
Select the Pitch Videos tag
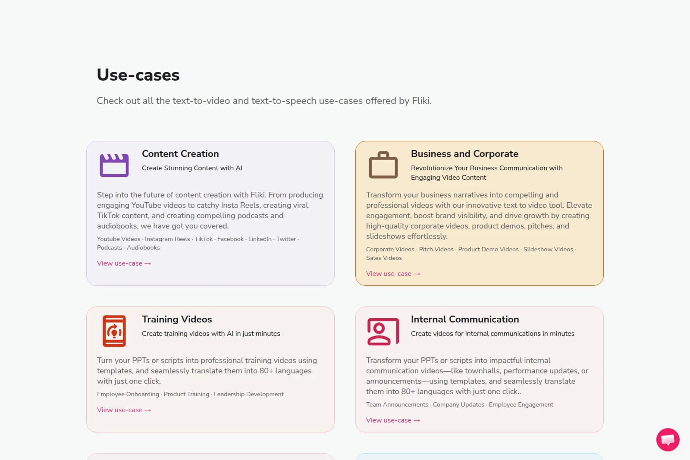point(436,249)
